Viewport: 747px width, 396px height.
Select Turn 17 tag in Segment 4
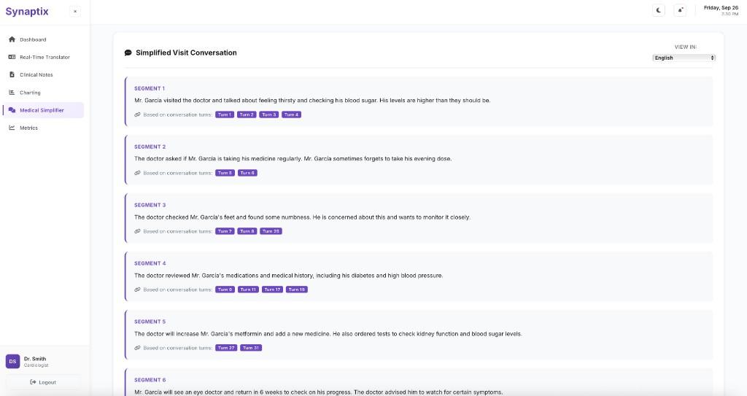(x=272, y=290)
